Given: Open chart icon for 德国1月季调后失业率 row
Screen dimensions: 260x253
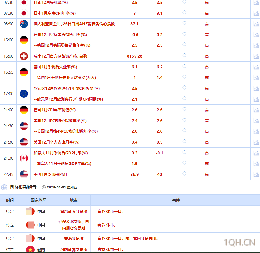Looking at the screenshot, I should coord(256,67).
